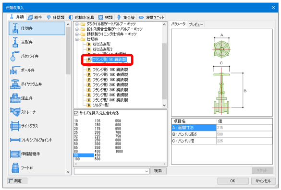Select フランジ形 16K 青銅製 item
This screenshot has width=281, height=190.
[x=110, y=74]
